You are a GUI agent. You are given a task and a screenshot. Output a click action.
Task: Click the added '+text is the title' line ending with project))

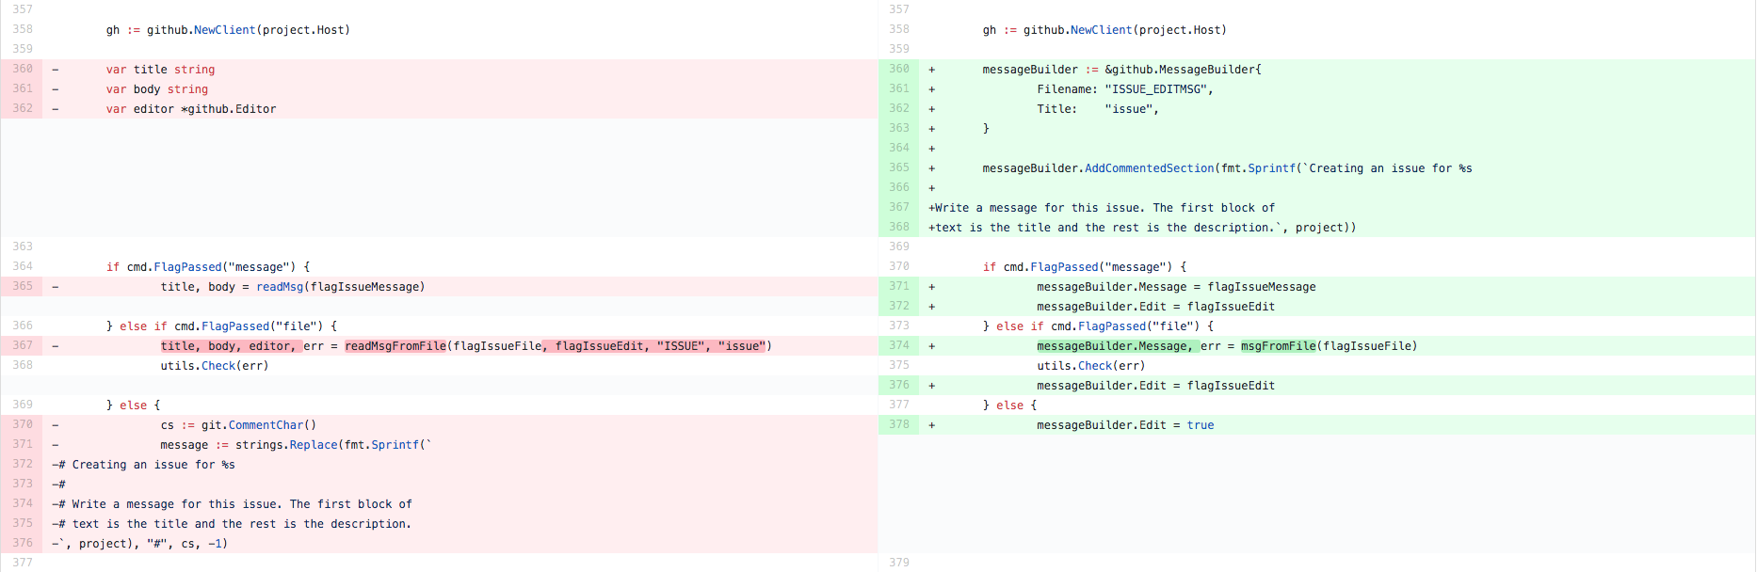1142,228
